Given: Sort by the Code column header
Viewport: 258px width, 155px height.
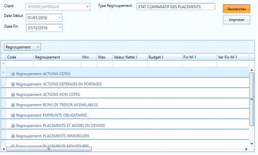Looking at the screenshot, I should tap(20, 57).
